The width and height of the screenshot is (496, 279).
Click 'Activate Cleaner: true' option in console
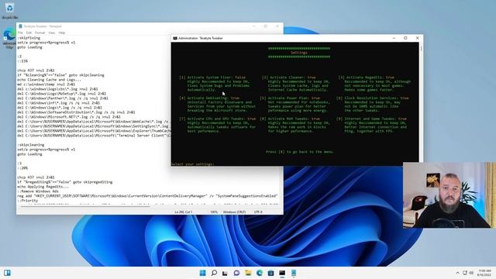[289, 77]
